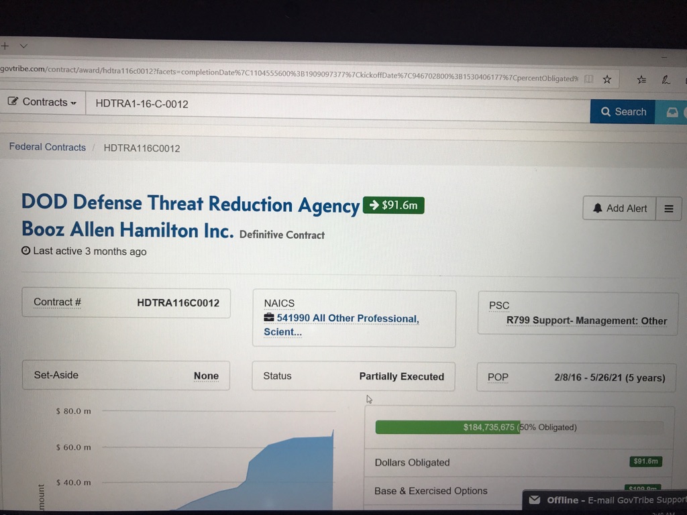The height and width of the screenshot is (515, 687).
Task: Click the web notes pen icon
Action: click(x=666, y=80)
